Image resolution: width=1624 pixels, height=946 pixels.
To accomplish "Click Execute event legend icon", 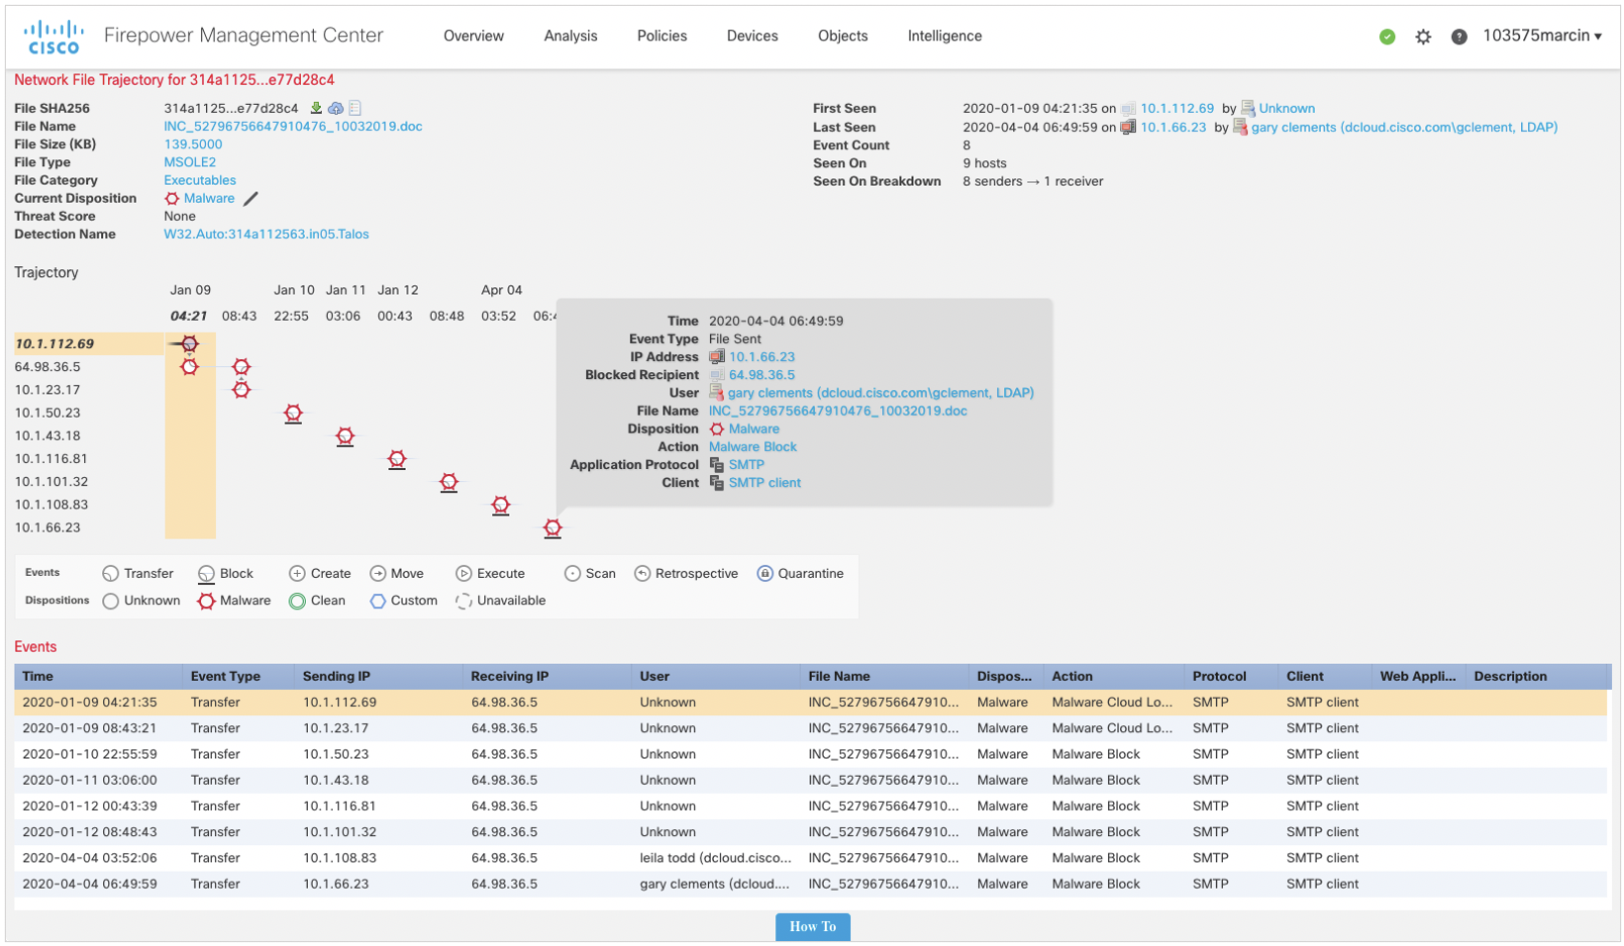I will [x=463, y=574].
